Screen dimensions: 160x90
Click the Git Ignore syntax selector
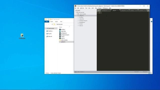pos(145,72)
